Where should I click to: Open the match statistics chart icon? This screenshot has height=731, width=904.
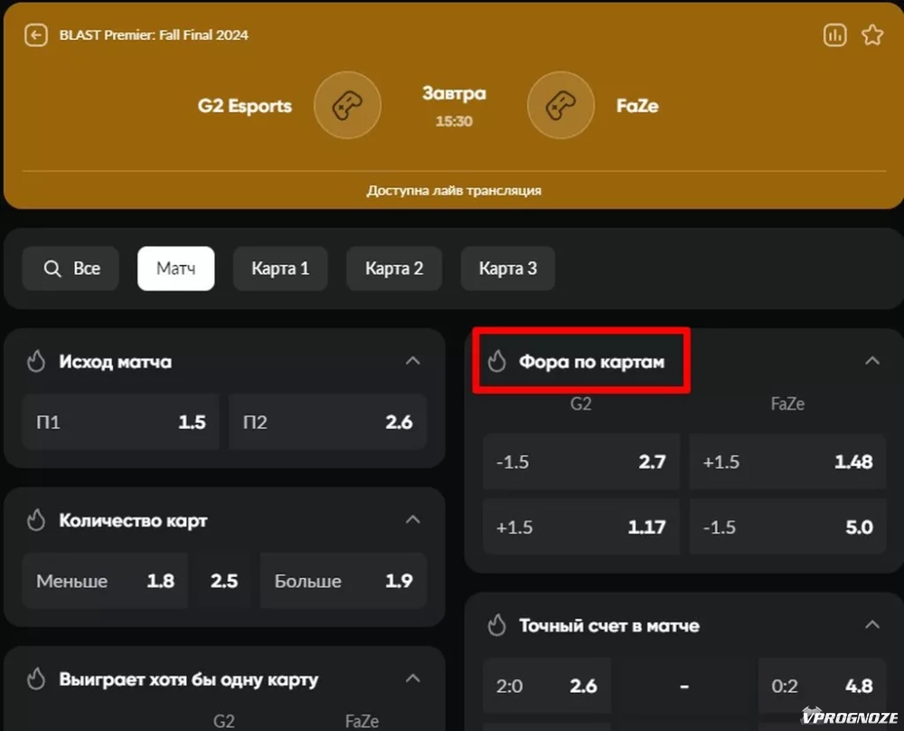coord(833,35)
